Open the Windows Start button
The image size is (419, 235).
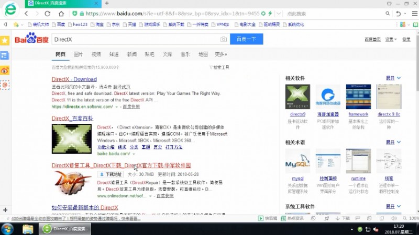(x=7, y=229)
